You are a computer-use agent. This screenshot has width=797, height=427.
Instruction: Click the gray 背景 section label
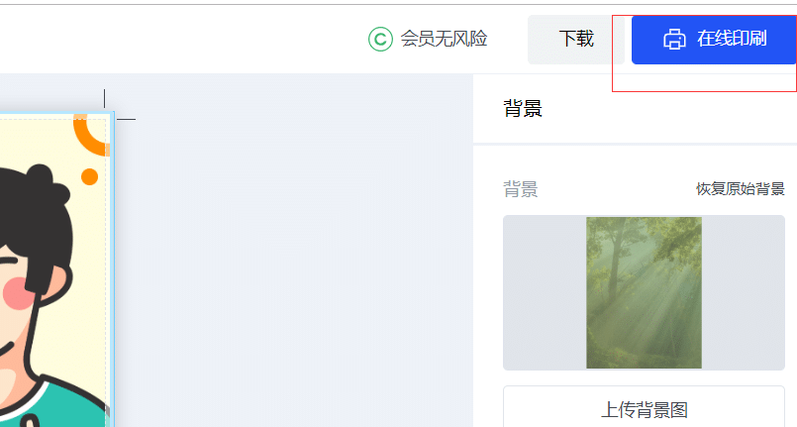[x=521, y=189]
